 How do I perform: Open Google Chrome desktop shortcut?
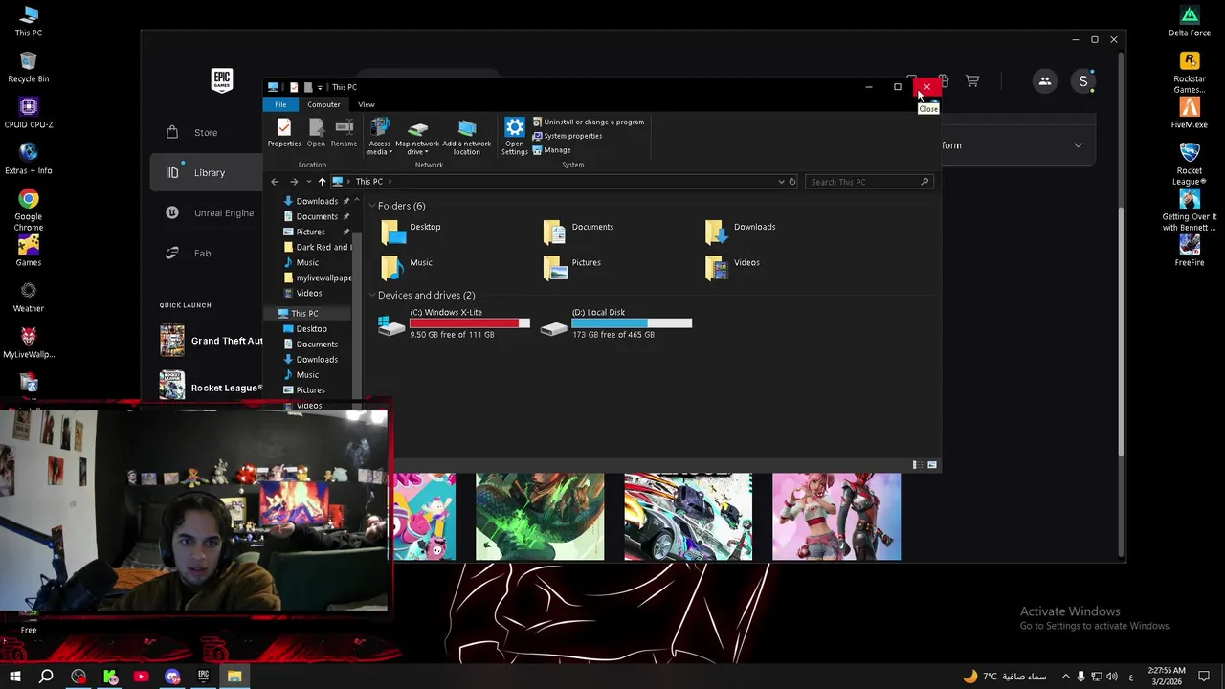(x=29, y=210)
